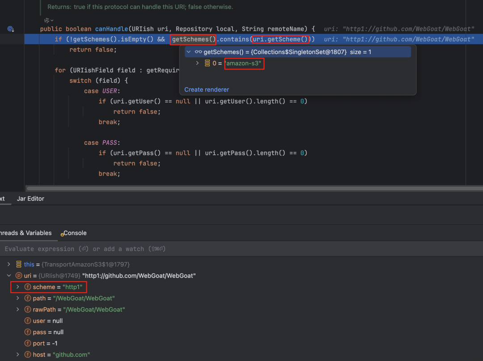
Task: Click the inline uri hint on the canHandle line
Action: click(x=399, y=29)
